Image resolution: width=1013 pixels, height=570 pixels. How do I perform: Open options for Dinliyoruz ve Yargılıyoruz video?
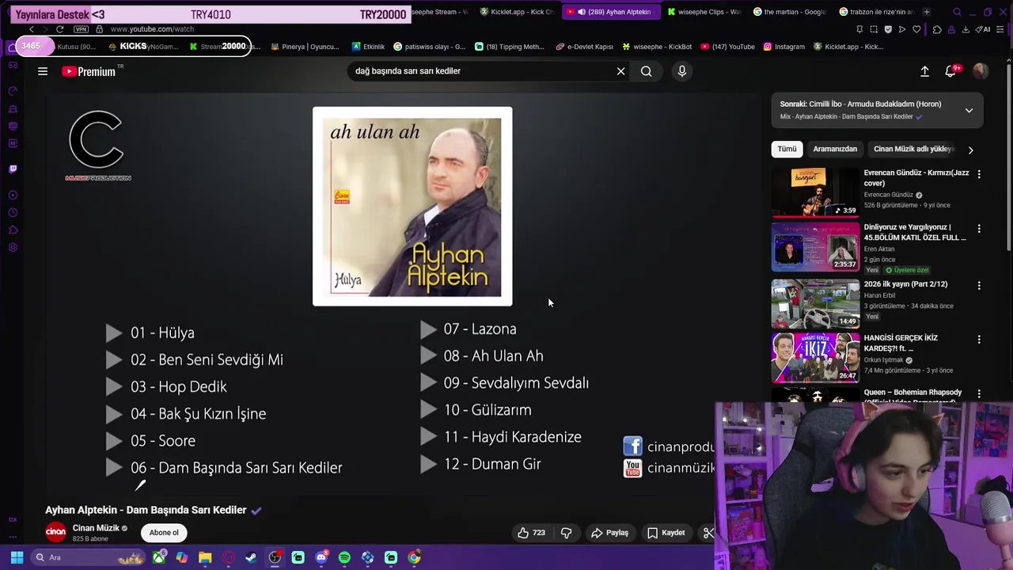point(979,229)
